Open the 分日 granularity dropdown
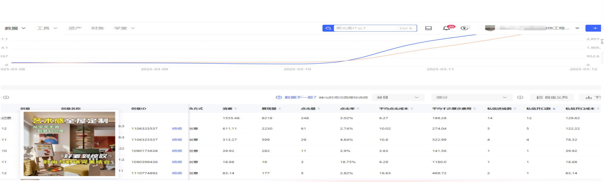 pyautogui.click(x=398, y=97)
